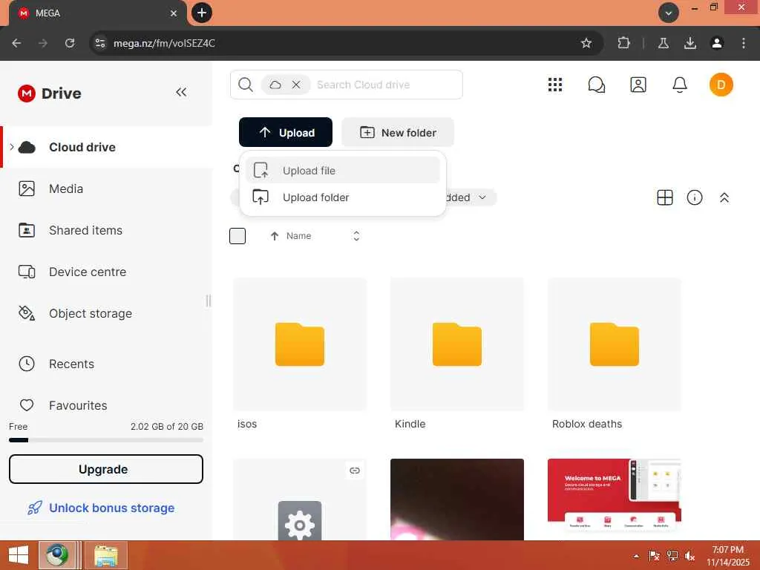Open the Windows Start button
This screenshot has height=570, width=760.
[x=19, y=555]
